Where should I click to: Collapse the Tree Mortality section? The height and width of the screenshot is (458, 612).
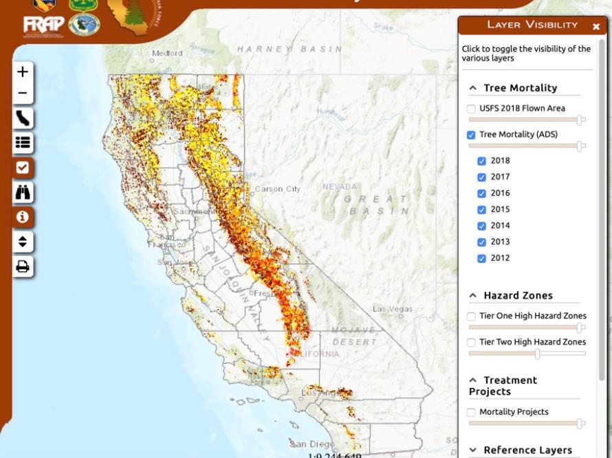[x=472, y=88]
